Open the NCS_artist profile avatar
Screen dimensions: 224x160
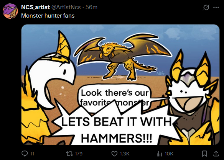(10, 11)
